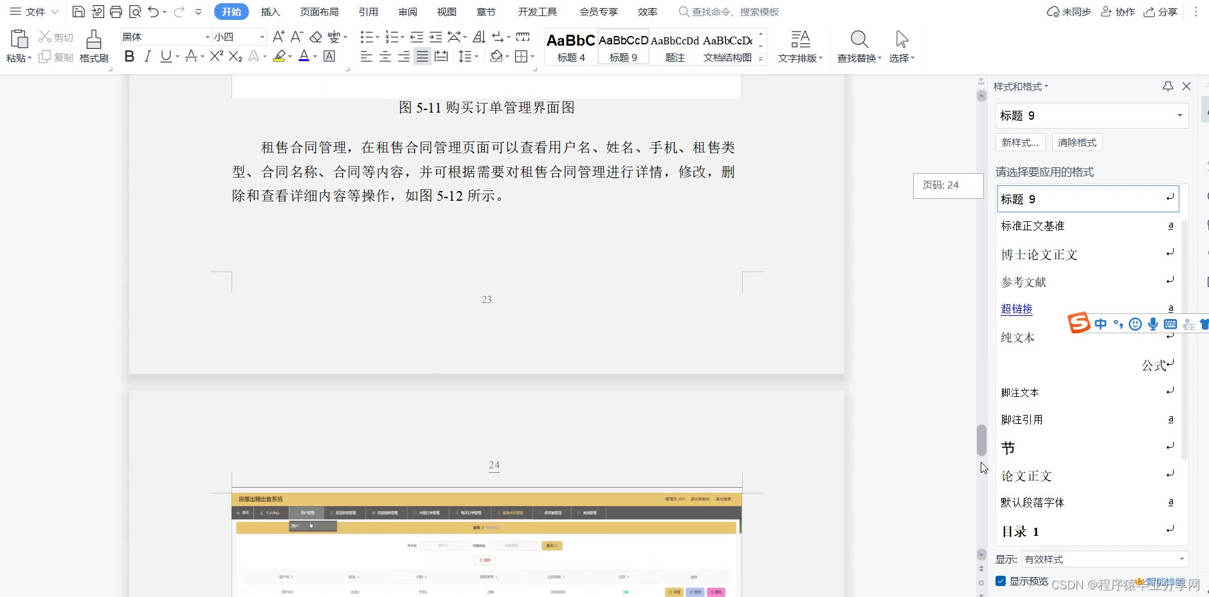The width and height of the screenshot is (1209, 597).
Task: Open Print Preview icon
Action: point(134,12)
